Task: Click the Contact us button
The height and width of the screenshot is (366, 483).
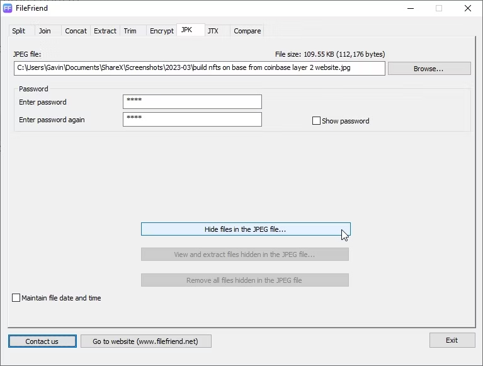Action: (42, 341)
